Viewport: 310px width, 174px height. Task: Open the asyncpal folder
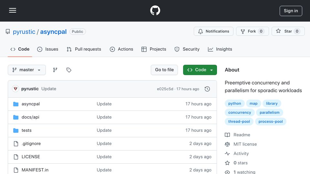tap(31, 104)
